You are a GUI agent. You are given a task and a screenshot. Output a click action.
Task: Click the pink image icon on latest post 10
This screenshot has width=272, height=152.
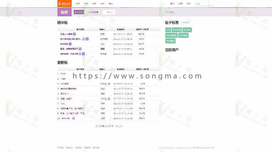73,119
